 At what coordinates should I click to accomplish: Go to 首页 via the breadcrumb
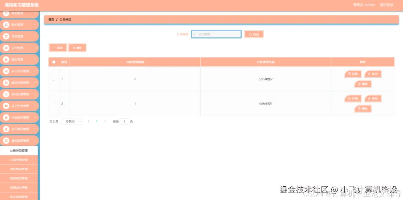(x=51, y=20)
